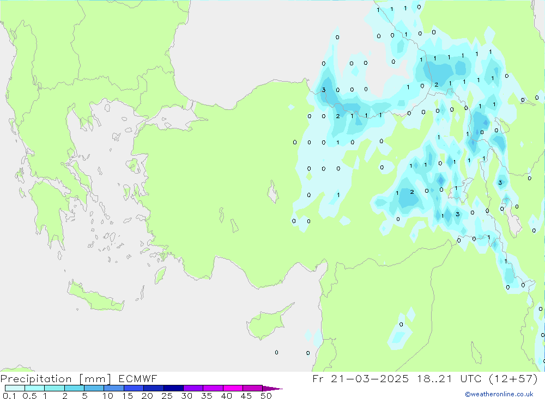Click the dark navy 25–30 legend swatch
Viewport: 545px width, 399px height.
pos(173,388)
